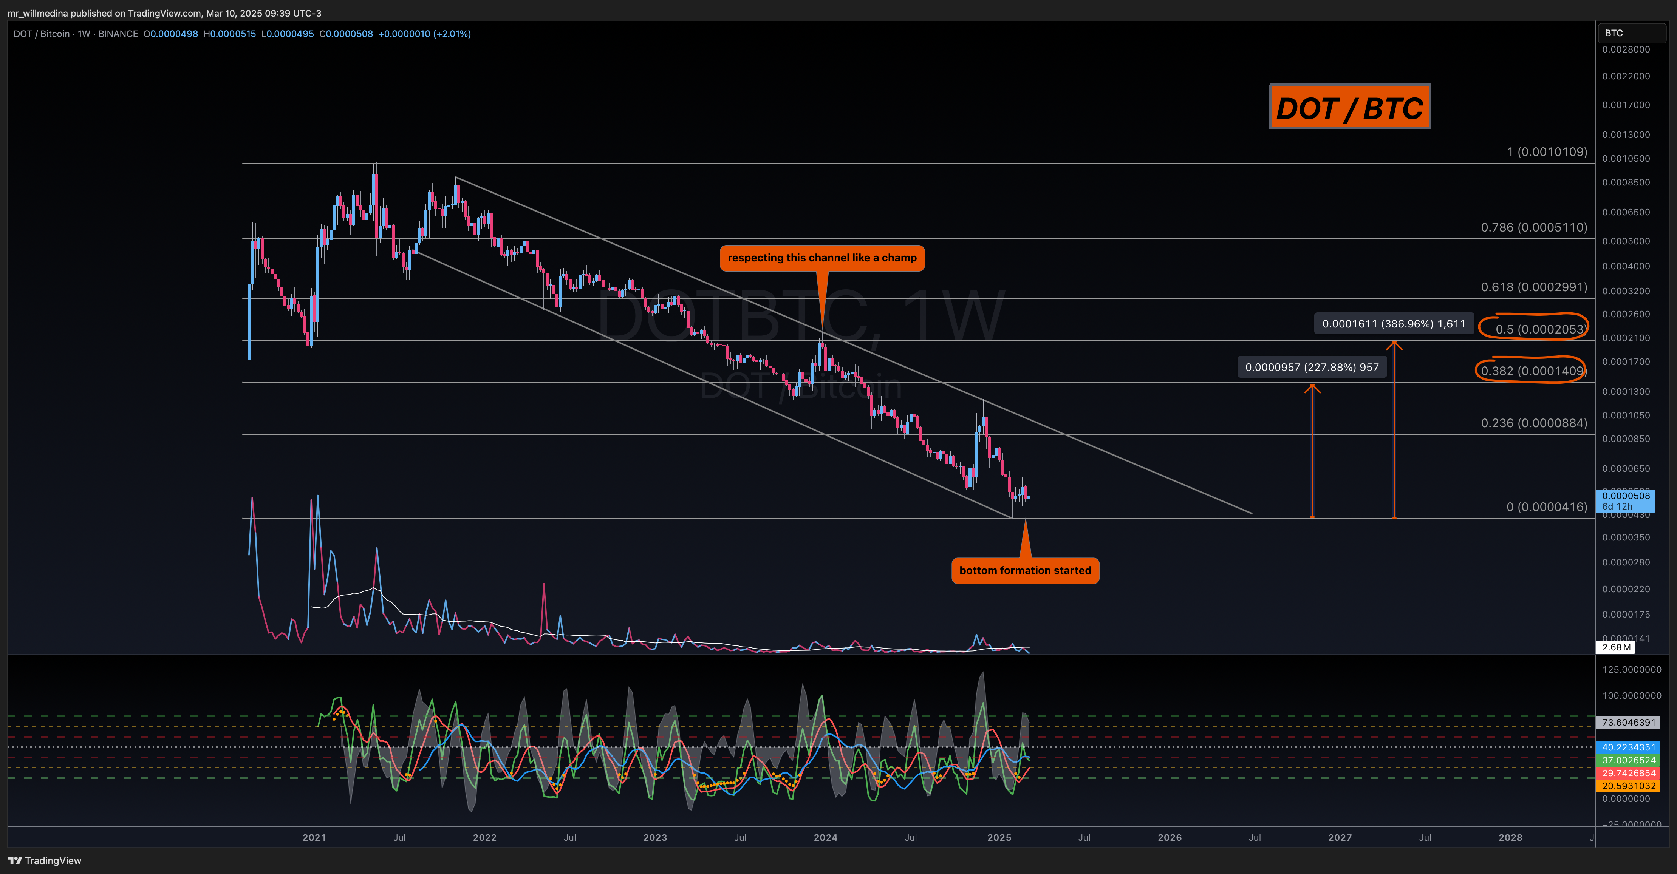The height and width of the screenshot is (874, 1677).
Task: Click price axis value 0.0017000
Action: [x=1626, y=105]
